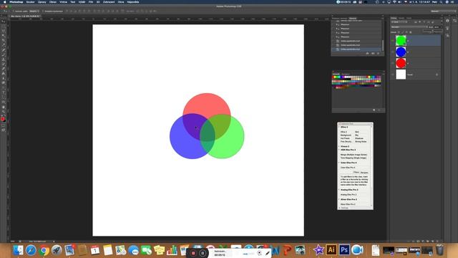Select the Hand tool
Image resolution: width=458 pixels, height=258 pixels.
(x=4, y=107)
